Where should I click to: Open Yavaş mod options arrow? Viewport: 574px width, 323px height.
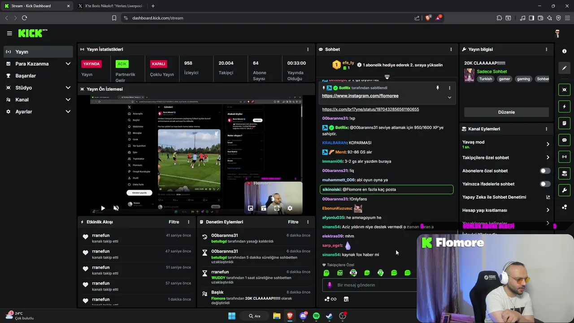548,144
